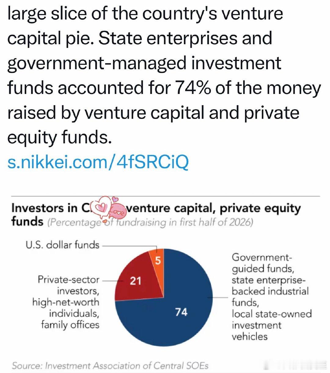Click the high-net-worth individuals text
This screenshot has width=330, height=373.
[66, 307]
